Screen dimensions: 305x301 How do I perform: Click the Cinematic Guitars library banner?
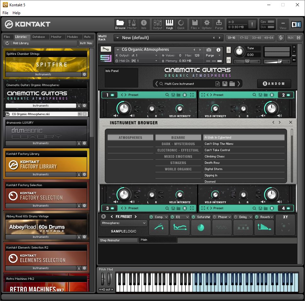click(x=46, y=95)
